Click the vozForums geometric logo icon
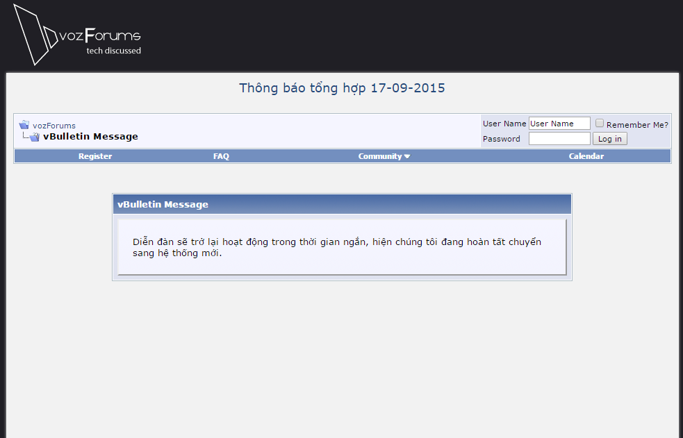 click(x=31, y=35)
